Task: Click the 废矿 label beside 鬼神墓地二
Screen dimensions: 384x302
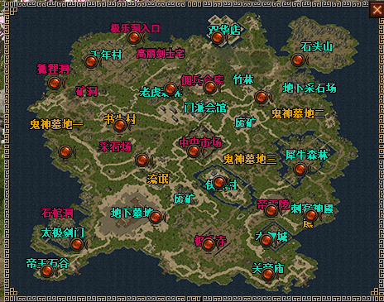Action: coord(245,122)
